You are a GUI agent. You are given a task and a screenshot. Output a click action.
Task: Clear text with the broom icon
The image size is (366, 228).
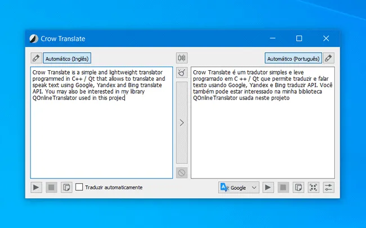coord(182,72)
